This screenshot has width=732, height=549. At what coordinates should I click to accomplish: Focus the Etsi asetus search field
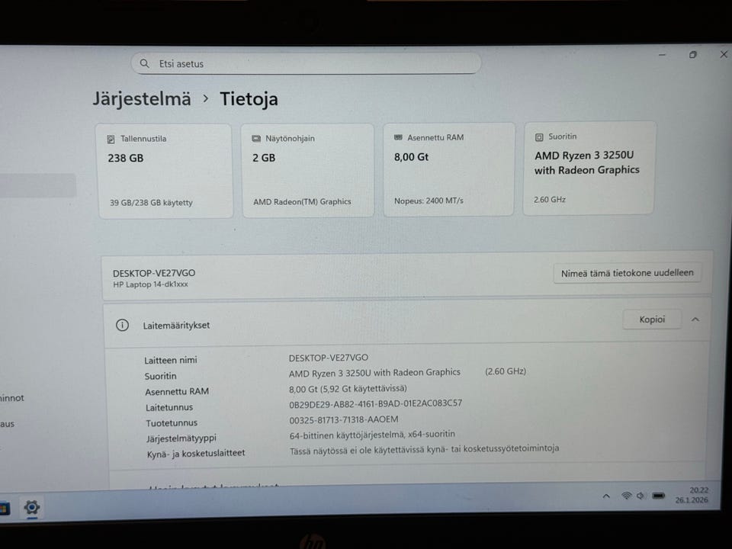[306, 63]
